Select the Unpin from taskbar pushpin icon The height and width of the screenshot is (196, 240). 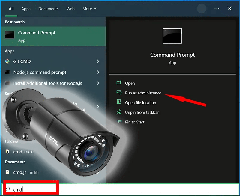tap(119, 112)
